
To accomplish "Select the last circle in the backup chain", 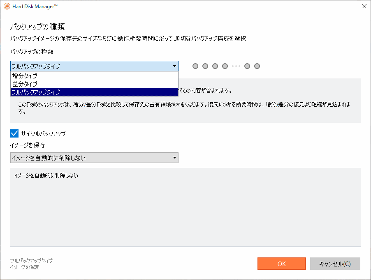I will [257, 66].
